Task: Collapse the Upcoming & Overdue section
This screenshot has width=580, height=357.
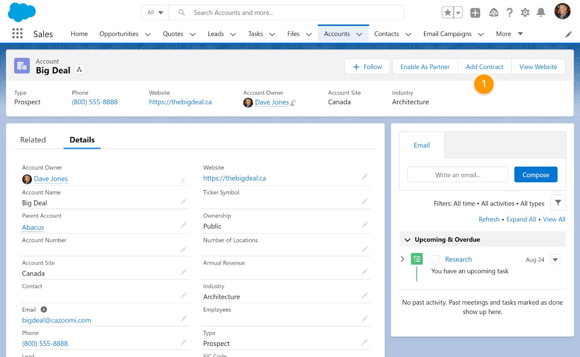Action: tap(407, 240)
